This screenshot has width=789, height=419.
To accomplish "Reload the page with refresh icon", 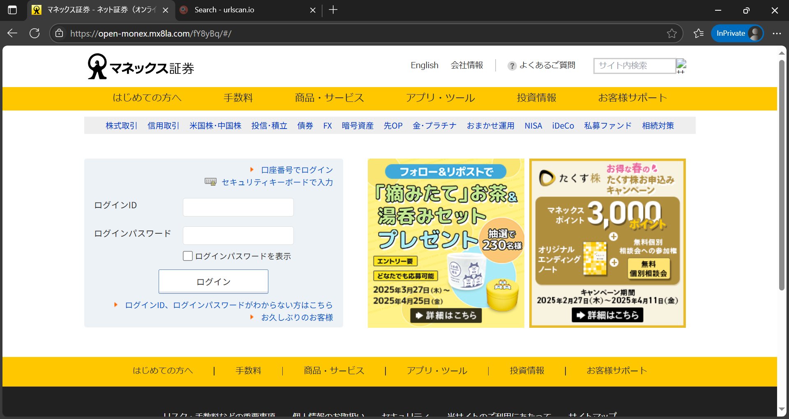I will [x=35, y=33].
